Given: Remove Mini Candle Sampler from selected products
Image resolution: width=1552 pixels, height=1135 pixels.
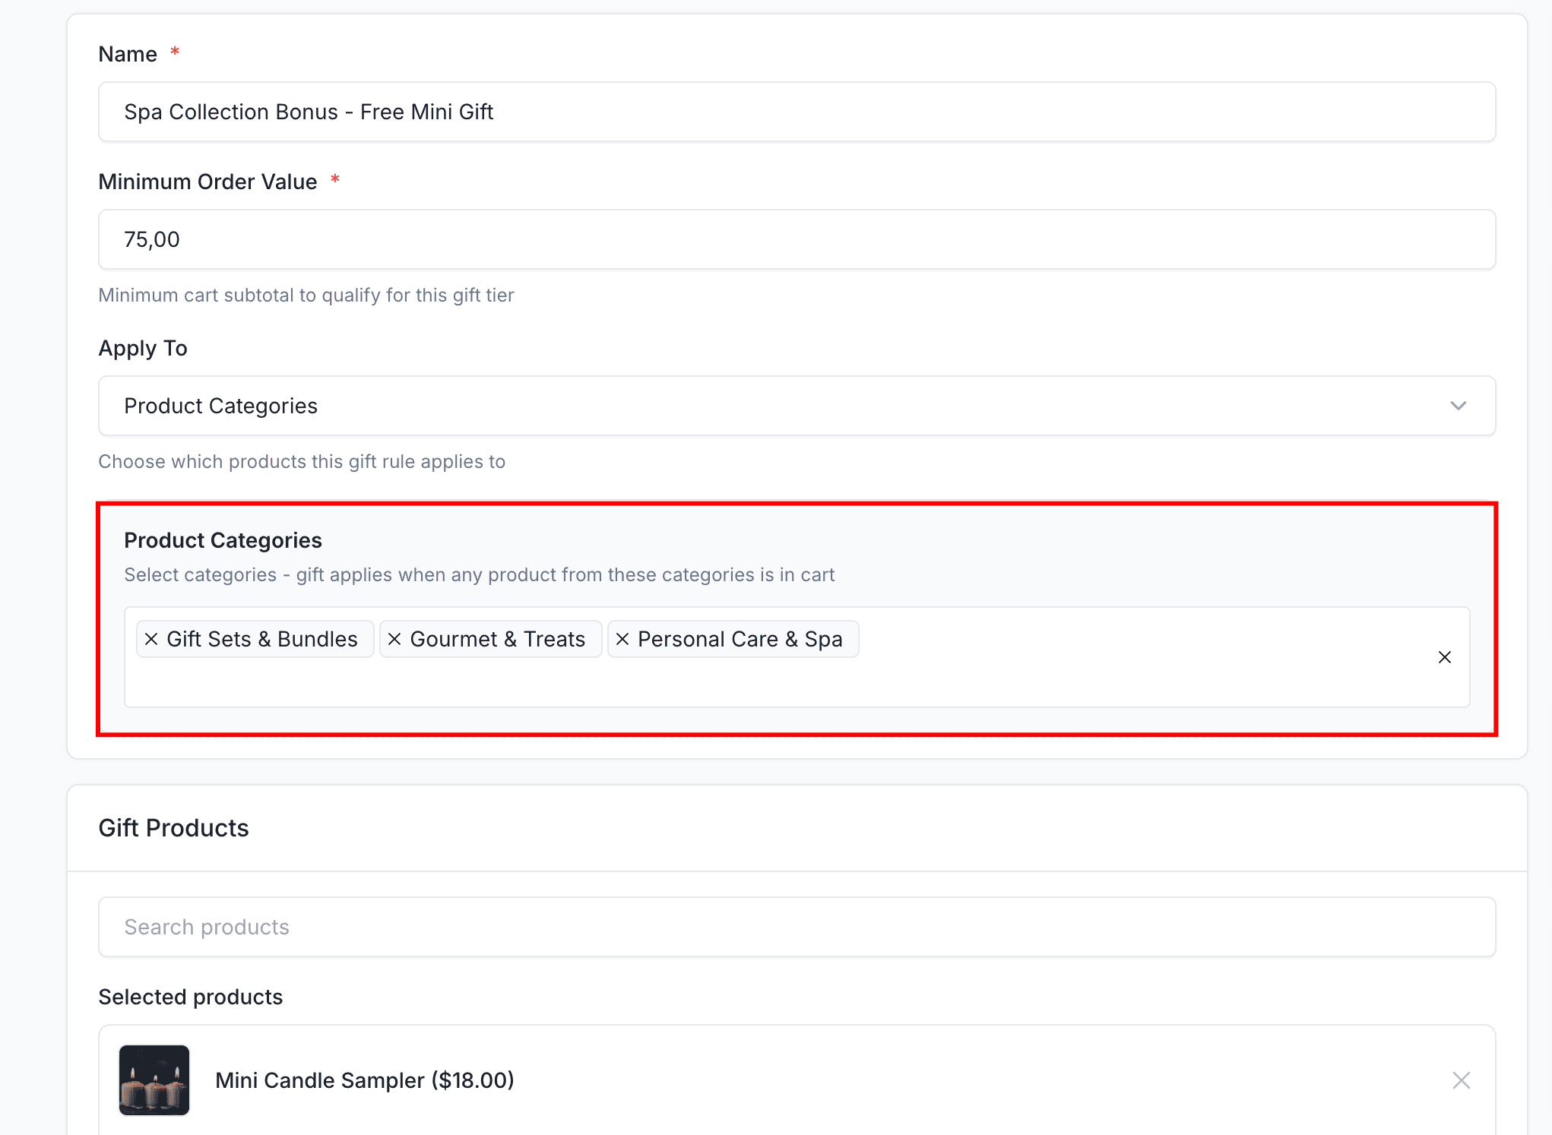Looking at the screenshot, I should [x=1461, y=1080].
